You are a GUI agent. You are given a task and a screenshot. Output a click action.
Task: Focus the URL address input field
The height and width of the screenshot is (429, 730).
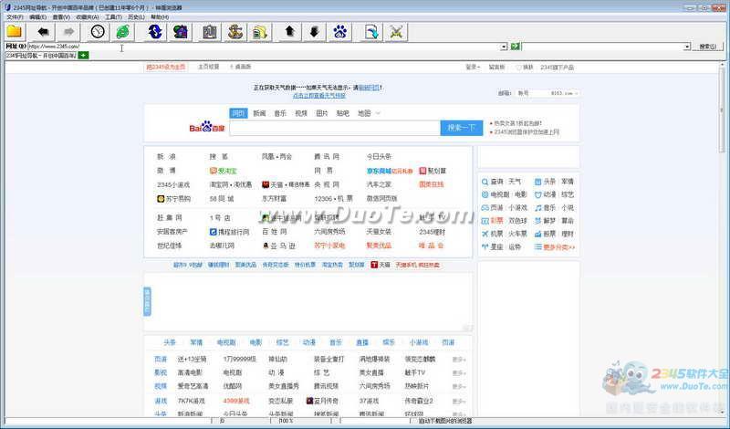tap(264, 47)
